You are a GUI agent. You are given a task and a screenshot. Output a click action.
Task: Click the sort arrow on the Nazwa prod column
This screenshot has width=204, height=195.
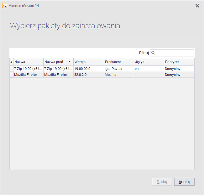pyautogui.click(x=69, y=62)
